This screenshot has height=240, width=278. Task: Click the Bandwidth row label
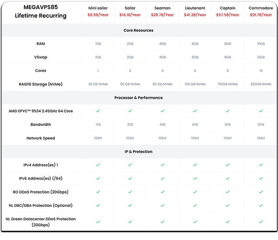(x=41, y=125)
